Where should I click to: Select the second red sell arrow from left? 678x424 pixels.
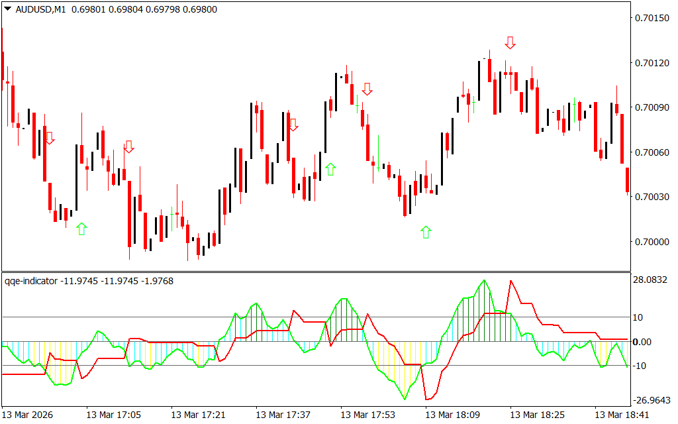point(128,146)
